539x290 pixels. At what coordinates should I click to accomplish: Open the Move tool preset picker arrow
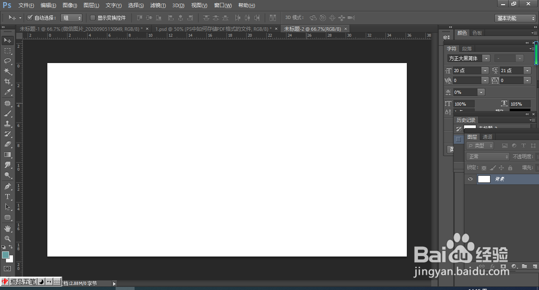[x=20, y=18]
